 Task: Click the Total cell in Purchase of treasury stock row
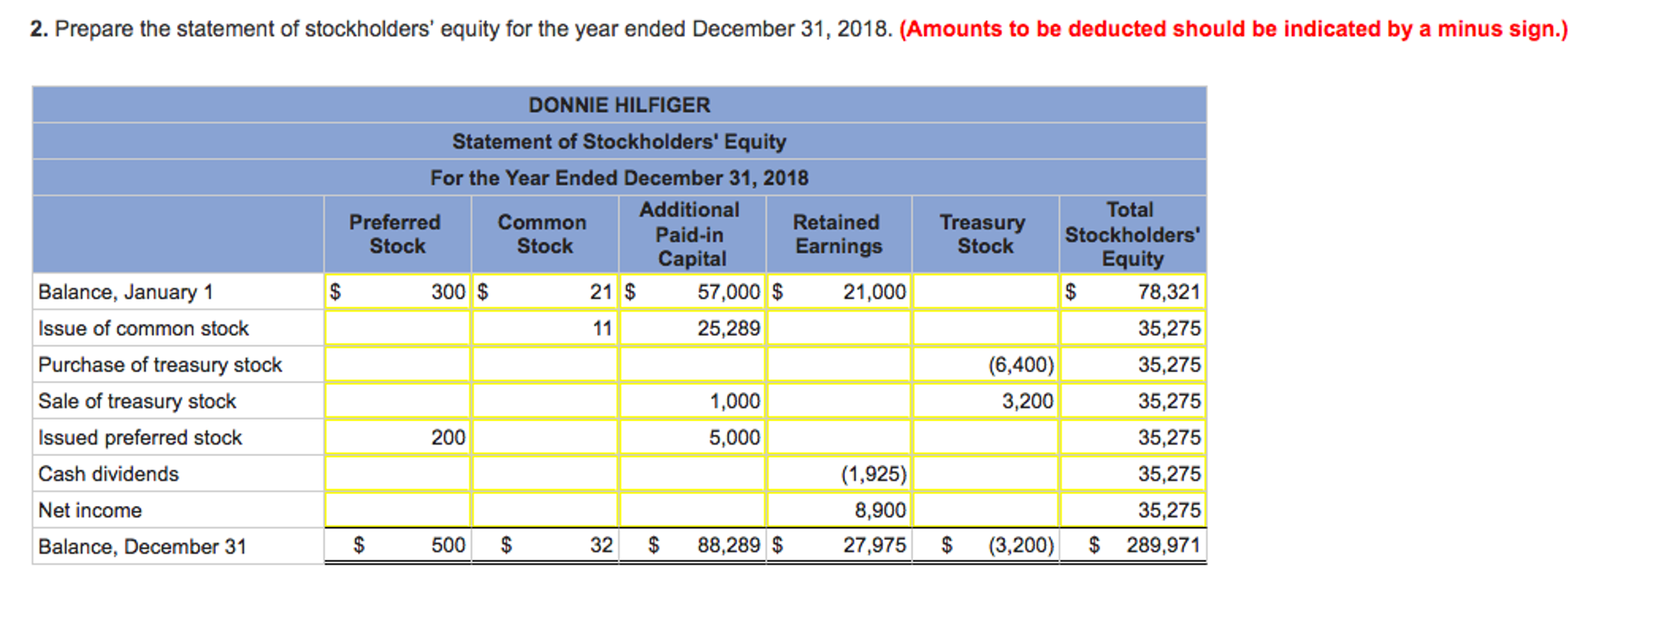coord(1133,365)
